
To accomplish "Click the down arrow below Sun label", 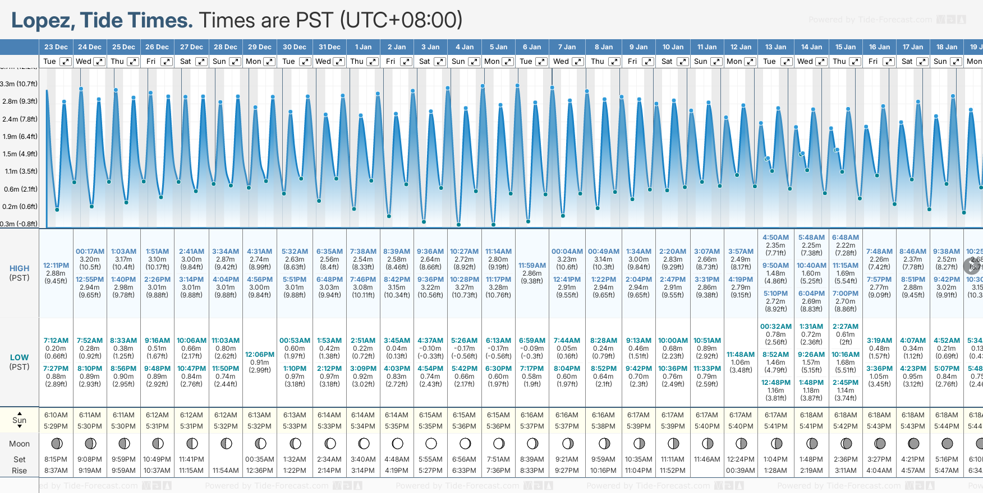I will [20, 427].
